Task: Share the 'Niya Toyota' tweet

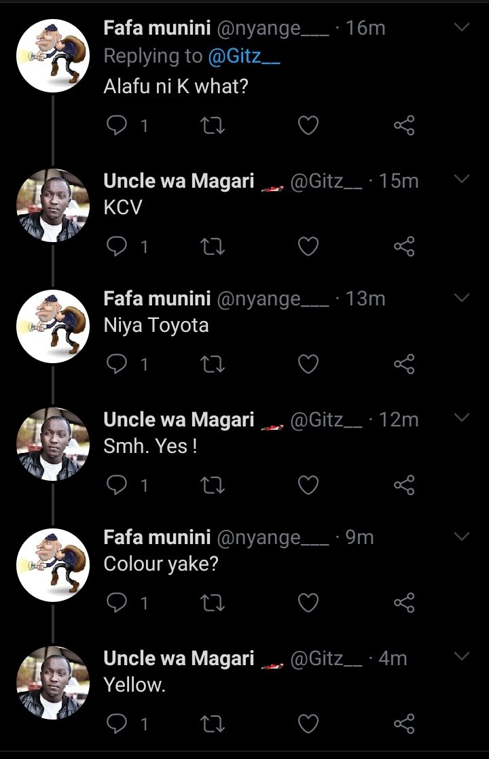Action: point(404,364)
